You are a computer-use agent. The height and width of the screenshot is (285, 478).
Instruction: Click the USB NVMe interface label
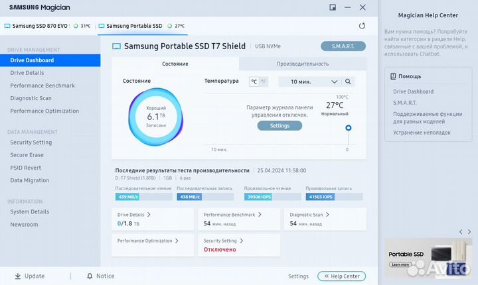268,46
